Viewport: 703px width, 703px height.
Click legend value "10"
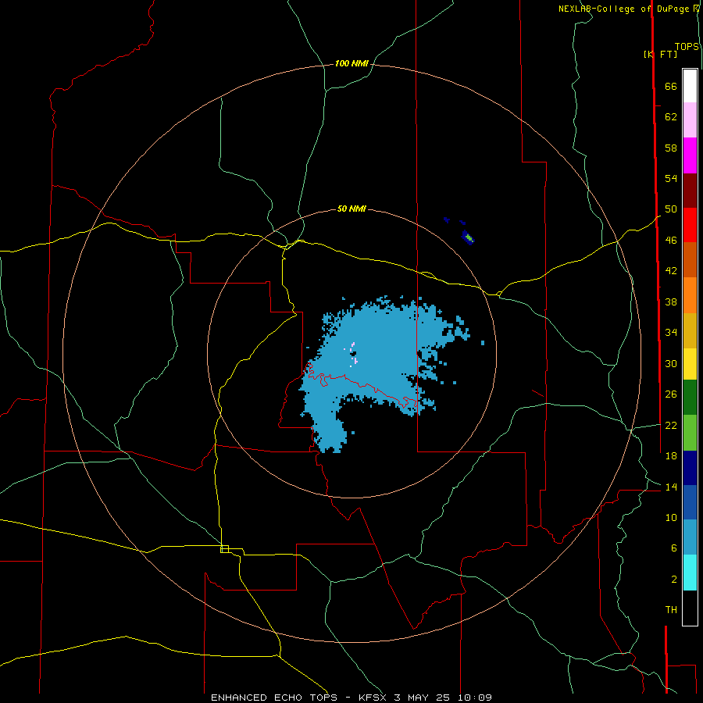[x=671, y=518]
